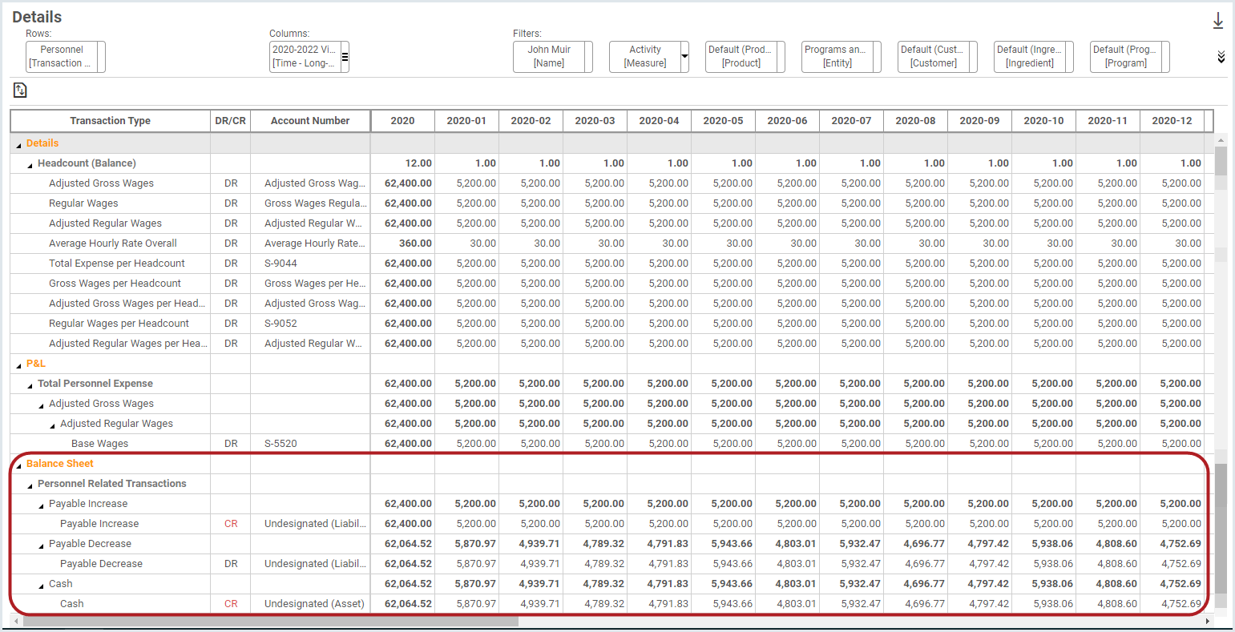Collapse the P&L section

pos(18,364)
